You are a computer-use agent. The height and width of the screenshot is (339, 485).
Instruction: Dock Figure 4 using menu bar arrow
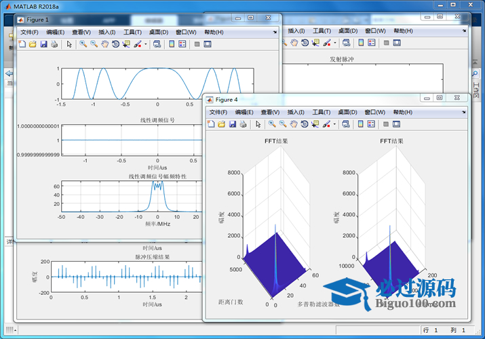point(464,112)
